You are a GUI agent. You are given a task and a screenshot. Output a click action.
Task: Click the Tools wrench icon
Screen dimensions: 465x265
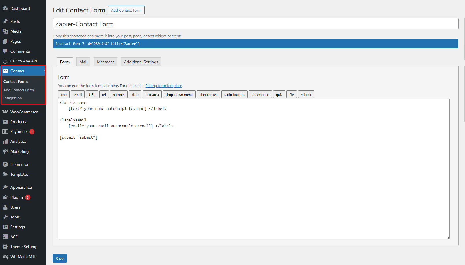(x=5, y=217)
